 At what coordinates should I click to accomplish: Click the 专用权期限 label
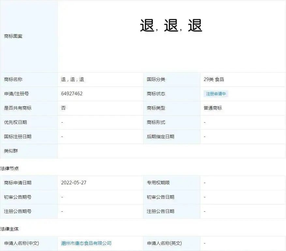tap(158, 183)
